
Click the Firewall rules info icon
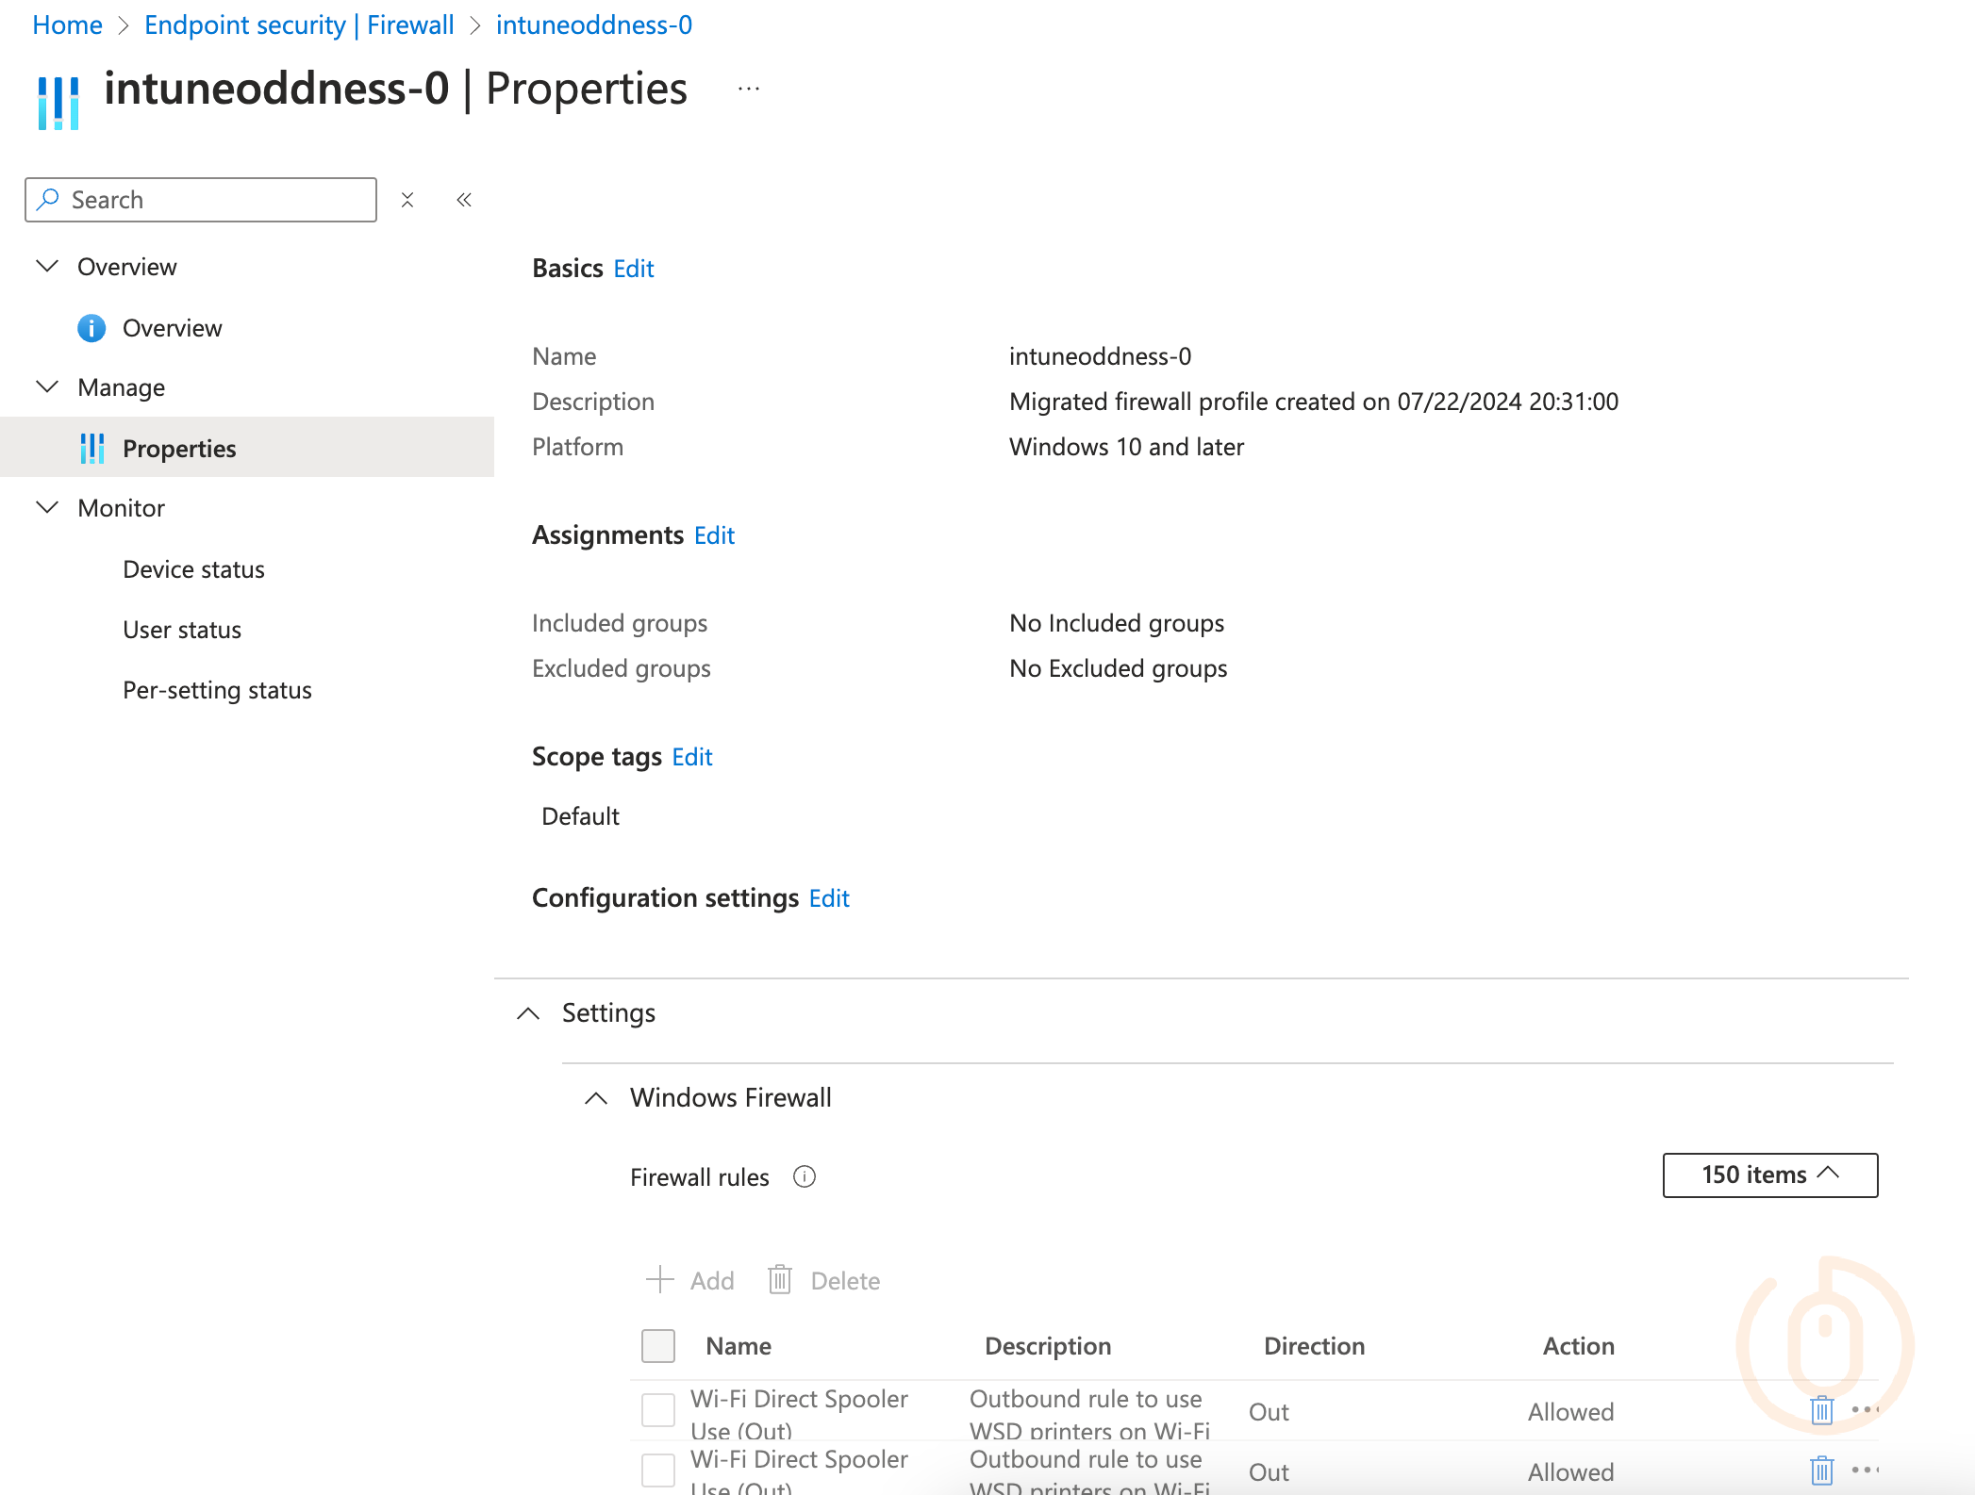804,1176
